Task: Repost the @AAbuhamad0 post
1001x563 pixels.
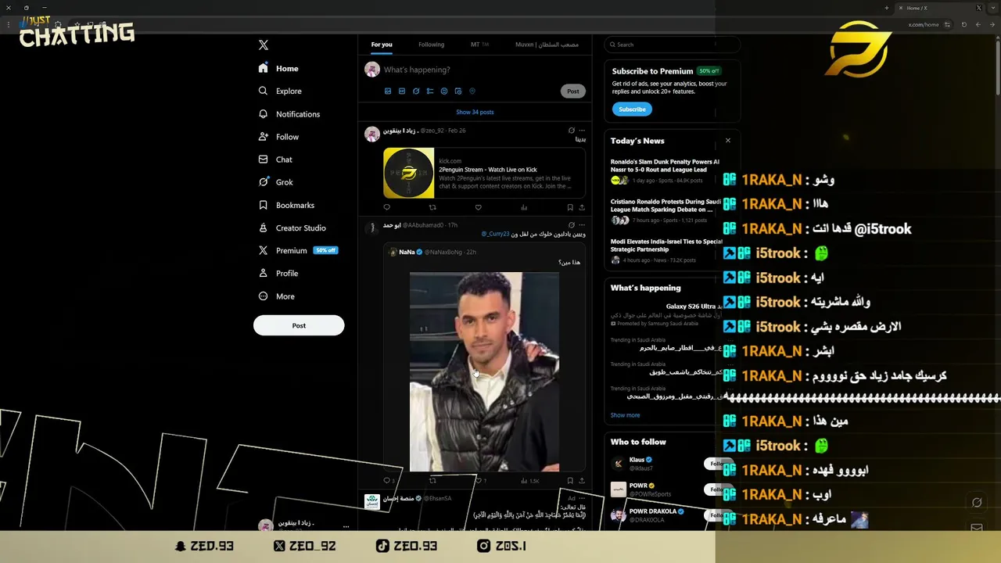Action: tap(432, 480)
